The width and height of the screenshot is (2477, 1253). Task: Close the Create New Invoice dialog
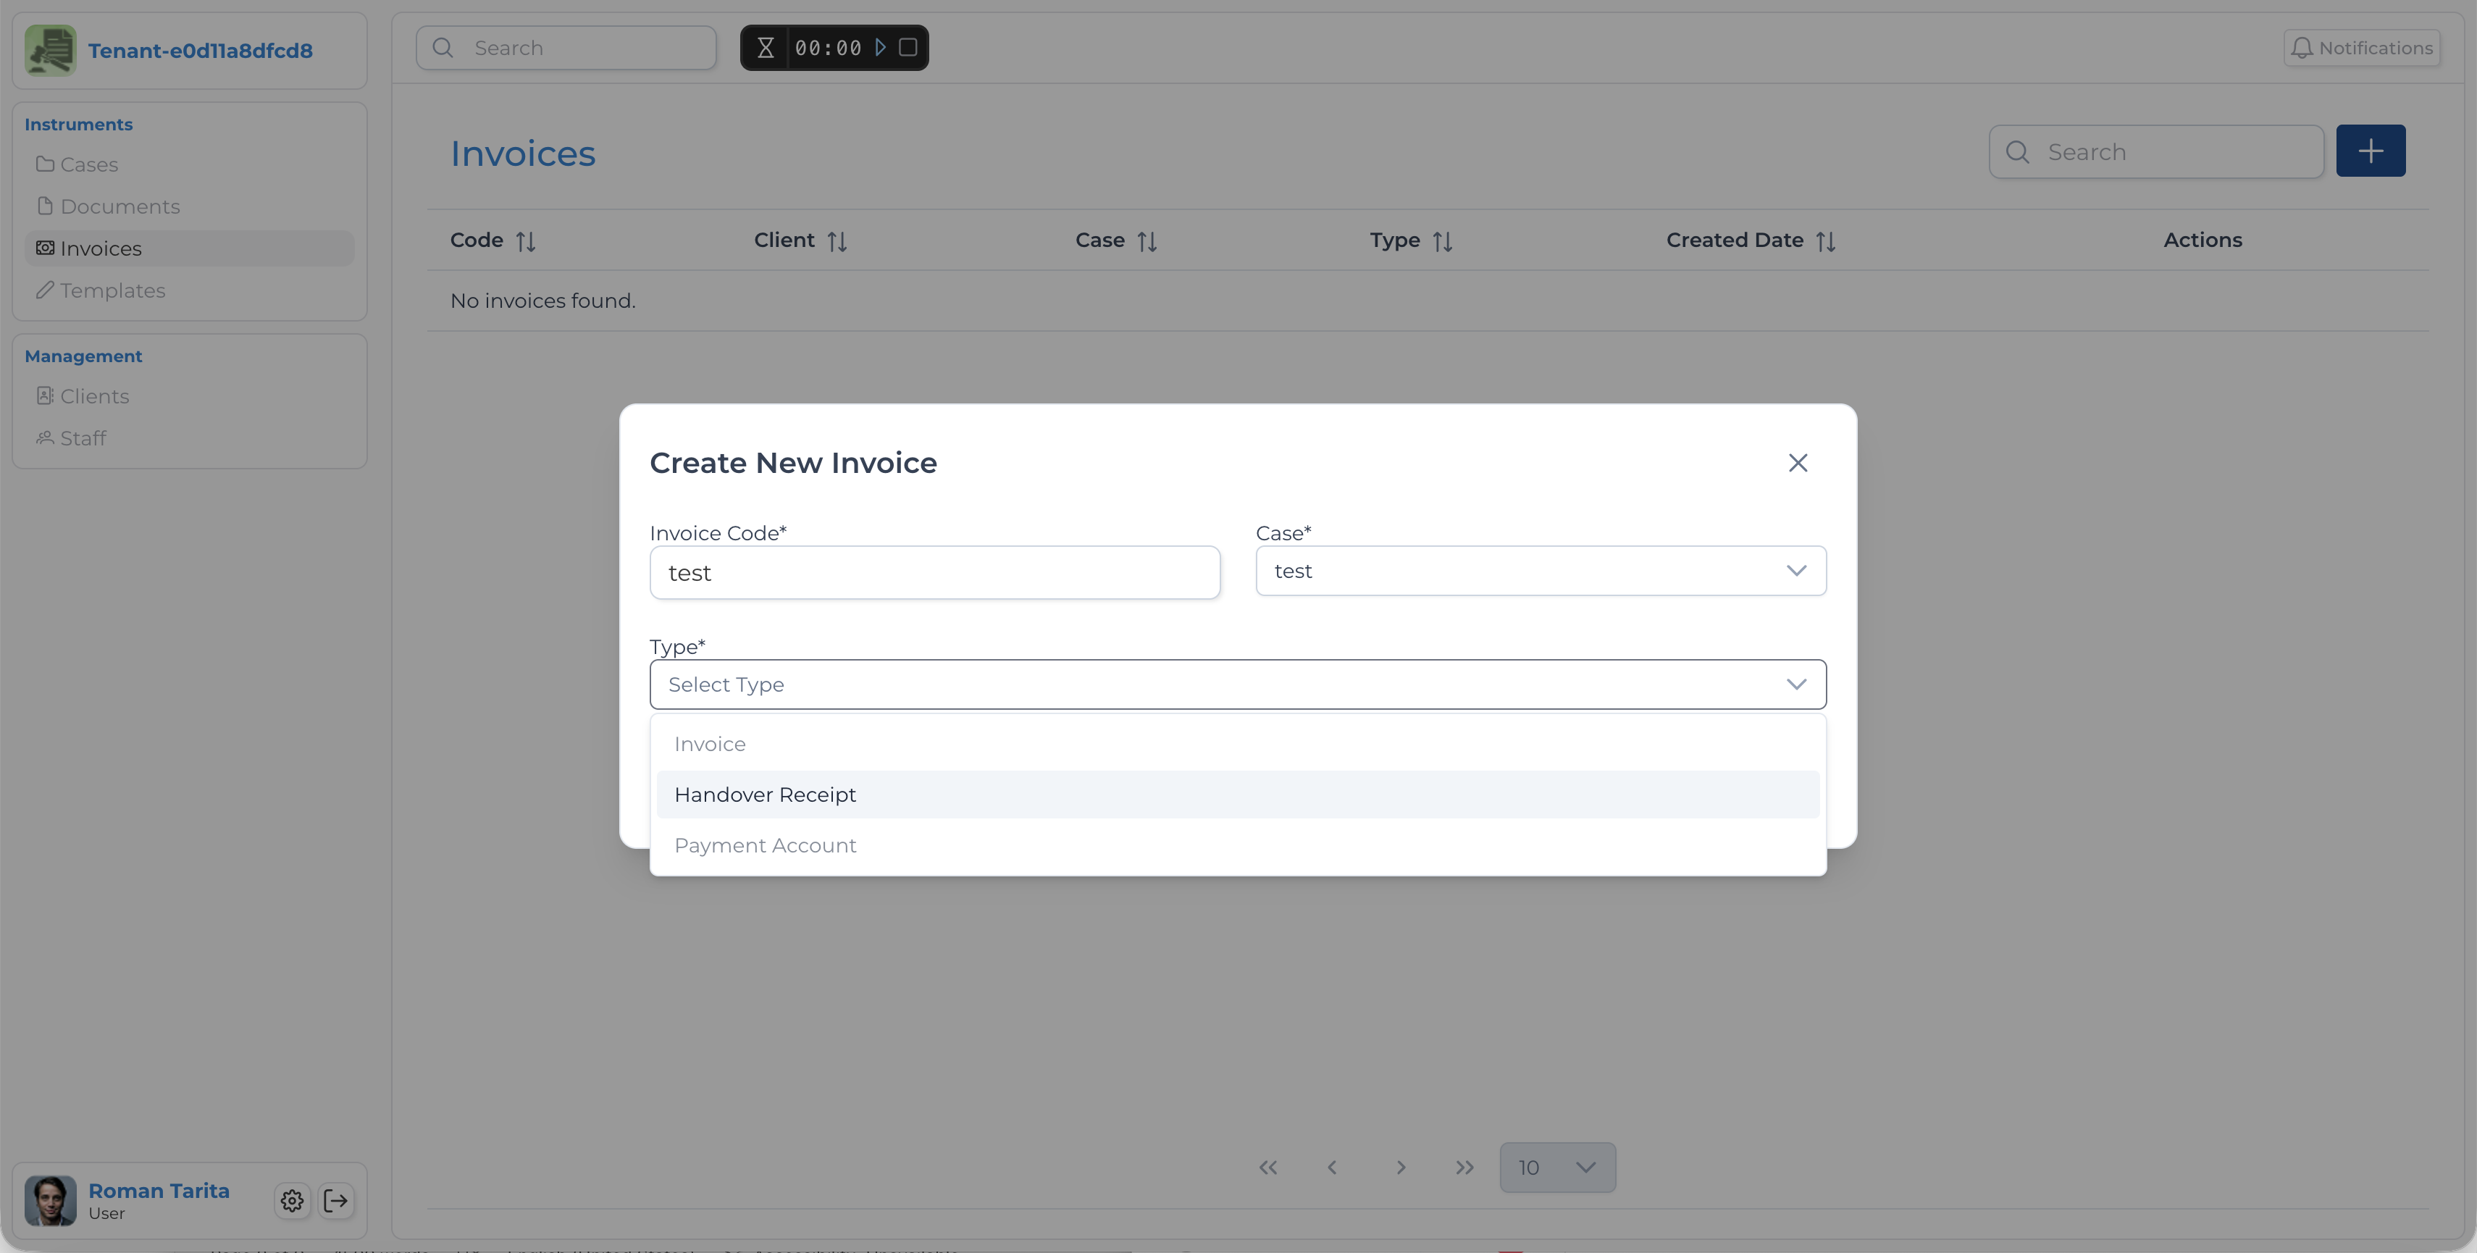pyautogui.click(x=1797, y=463)
